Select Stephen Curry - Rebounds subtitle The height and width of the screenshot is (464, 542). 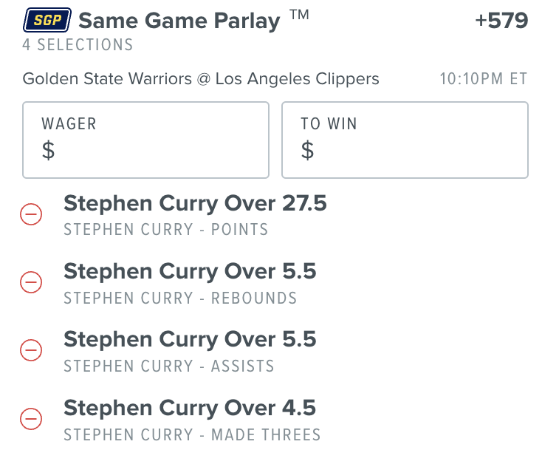tap(180, 298)
